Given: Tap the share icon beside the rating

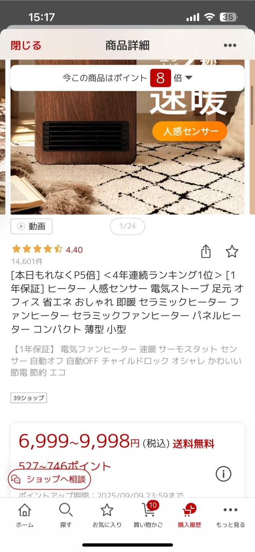Looking at the screenshot, I should (206, 252).
